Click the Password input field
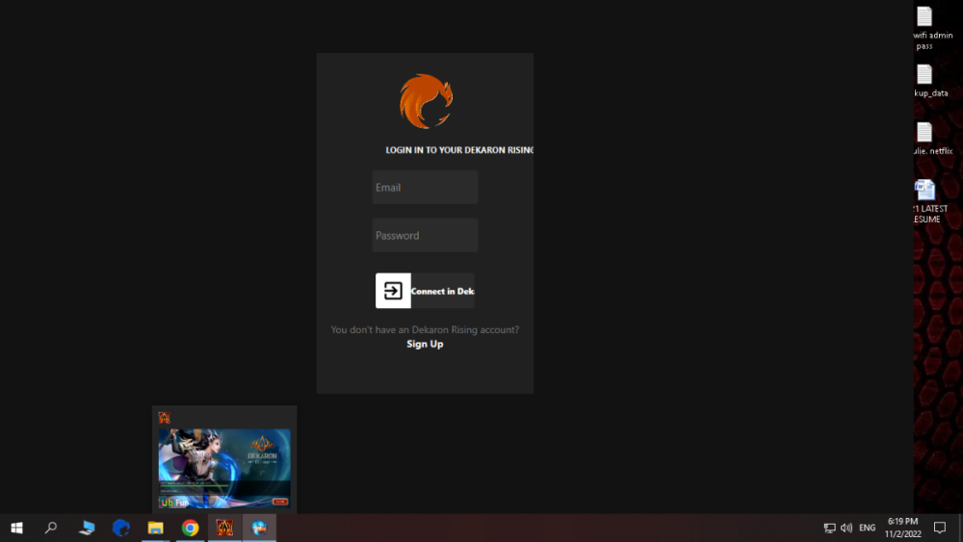The width and height of the screenshot is (963, 542). 425,235
